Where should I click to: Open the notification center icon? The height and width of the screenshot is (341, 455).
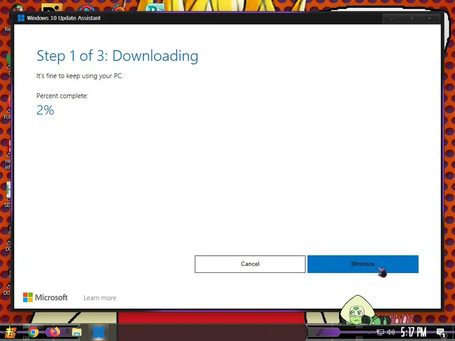coord(441,333)
